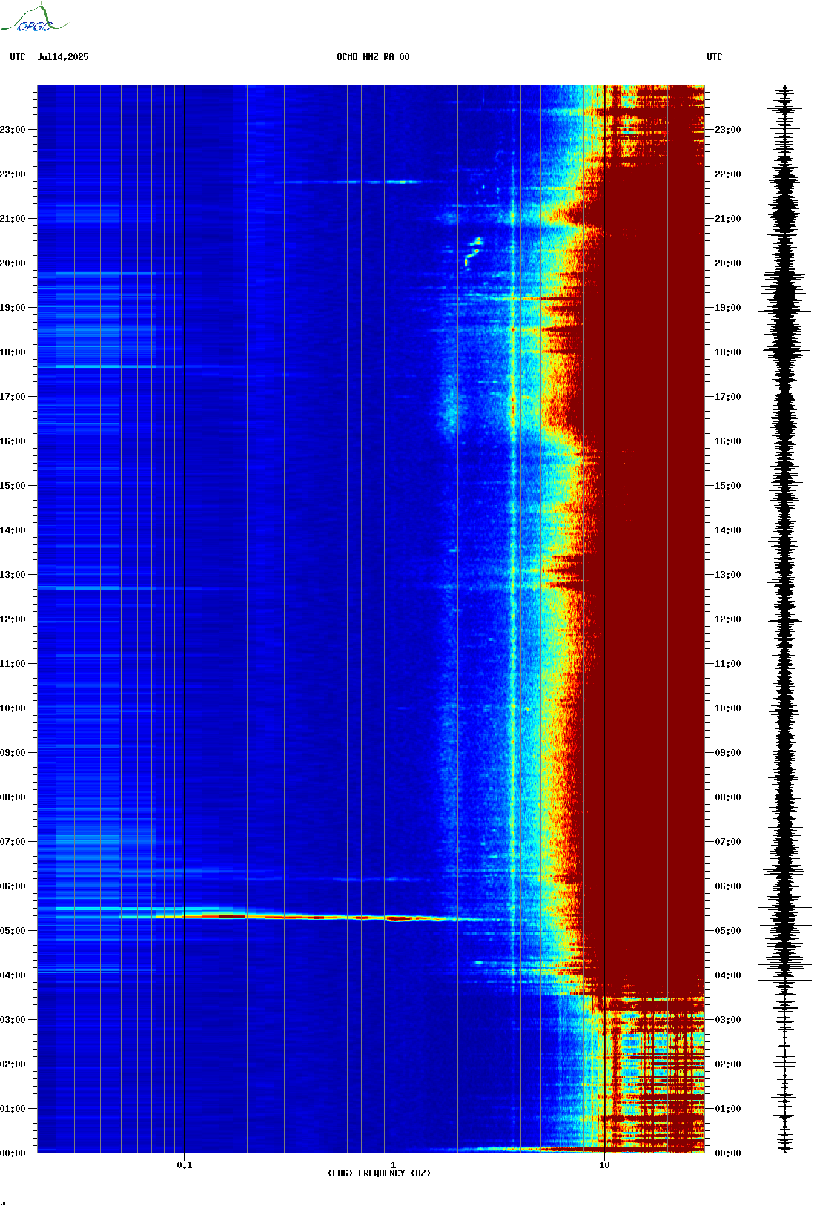This screenshot has width=817, height=1212.
Task: Click the date label Jul14,2025
Action: [63, 57]
